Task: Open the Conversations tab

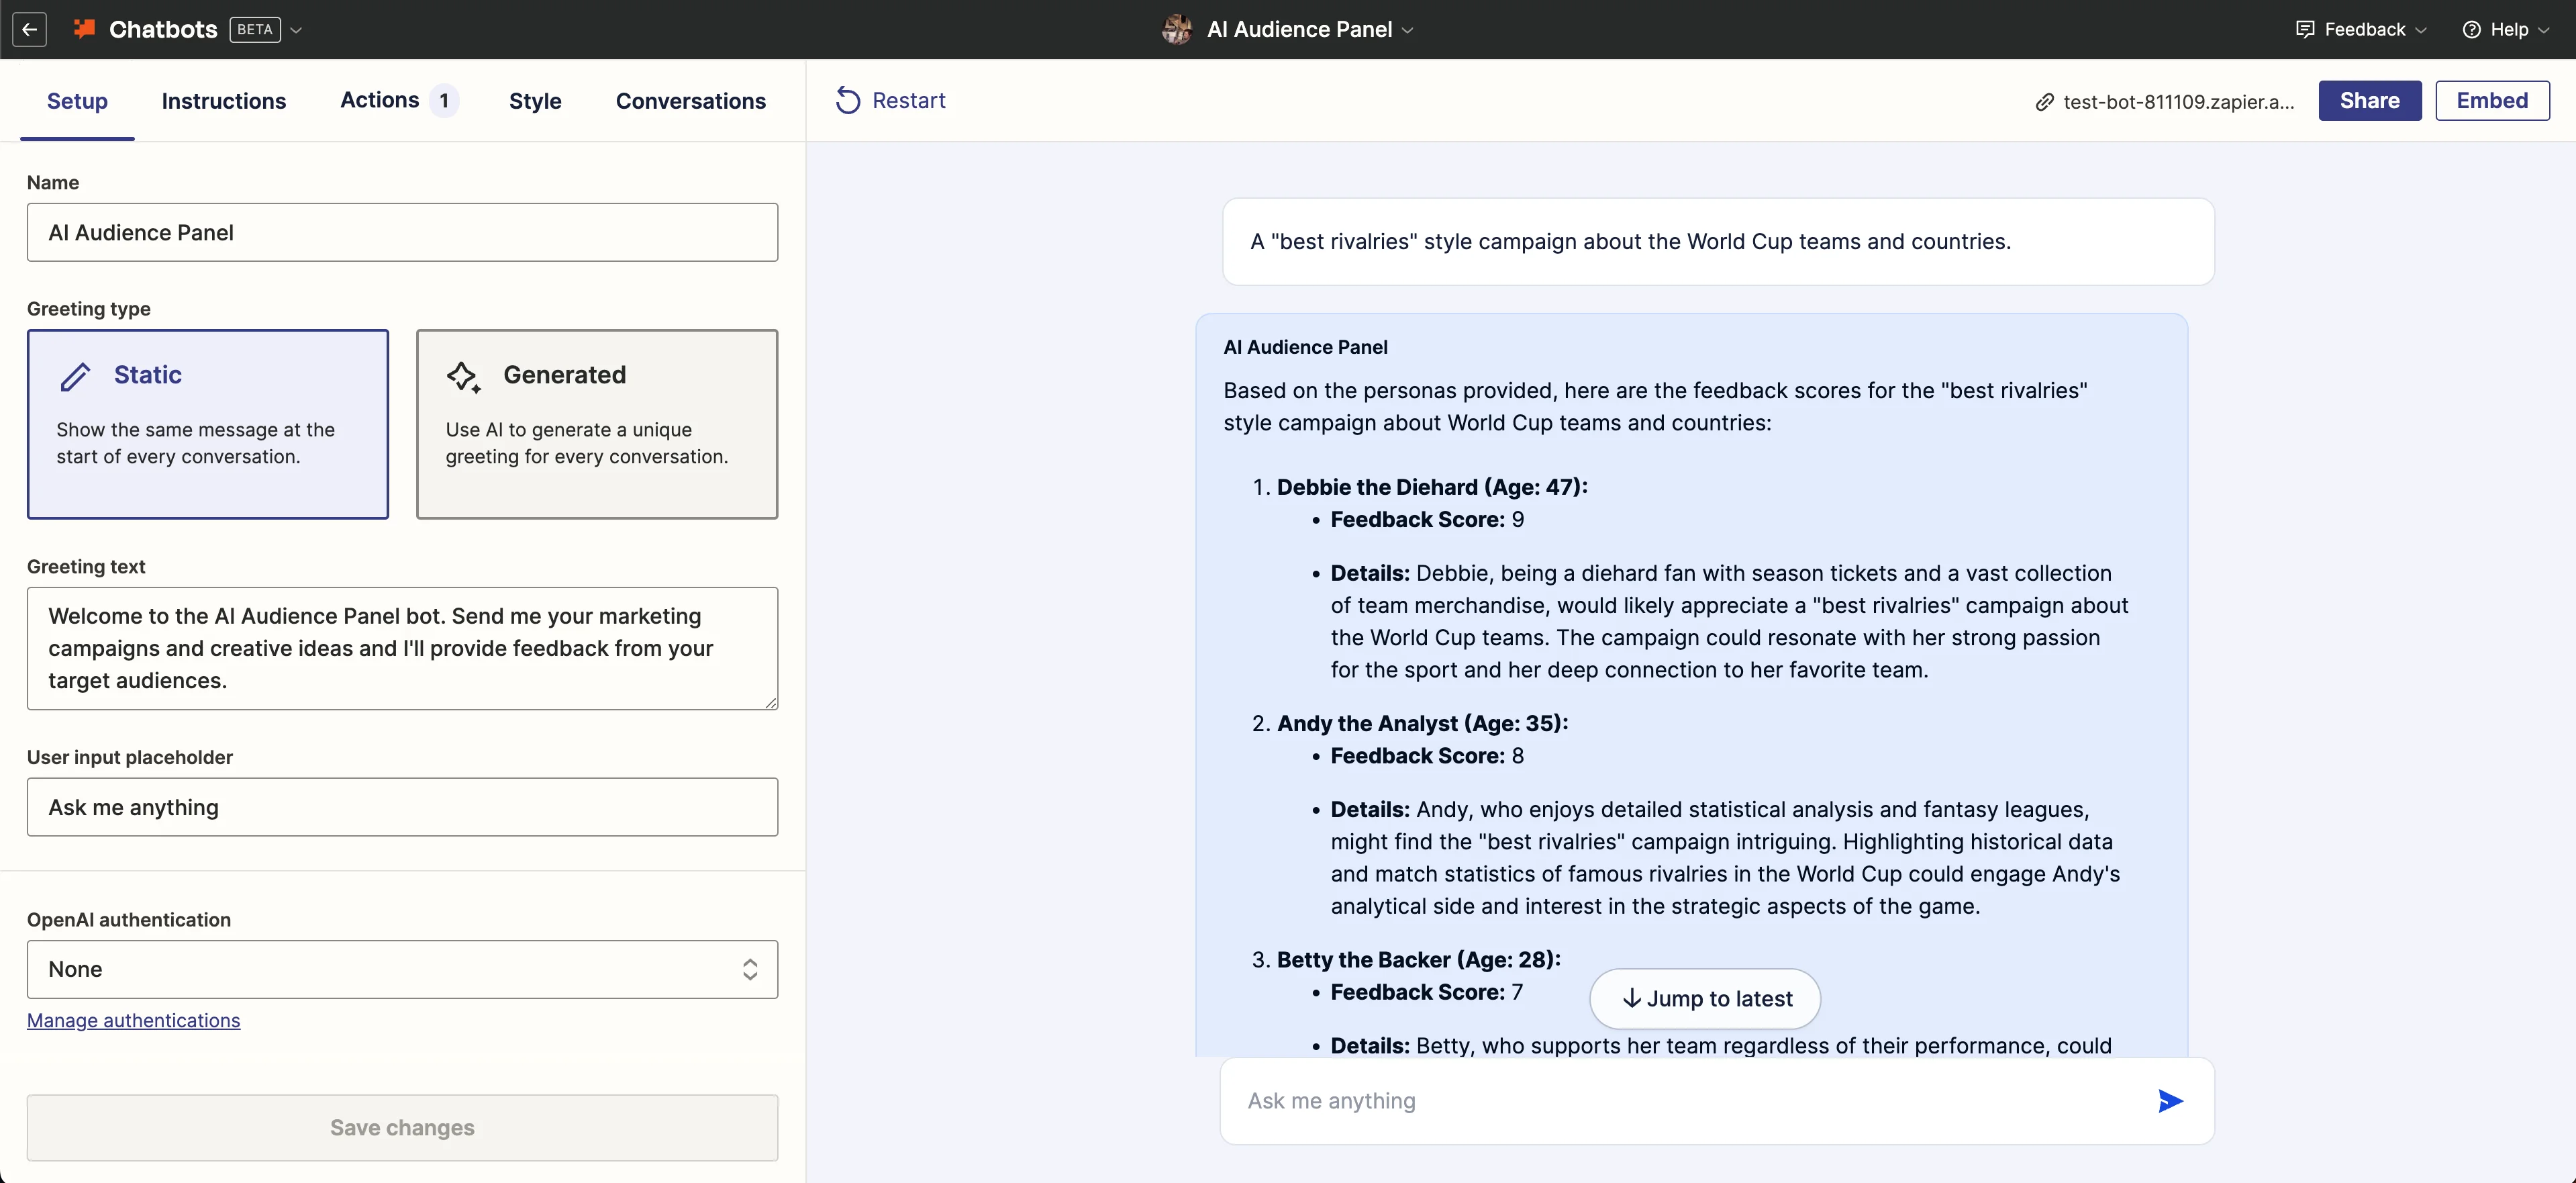Action: 690,101
